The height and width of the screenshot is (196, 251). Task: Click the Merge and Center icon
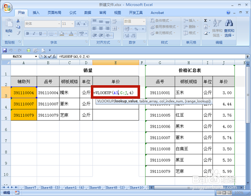pos(115,29)
